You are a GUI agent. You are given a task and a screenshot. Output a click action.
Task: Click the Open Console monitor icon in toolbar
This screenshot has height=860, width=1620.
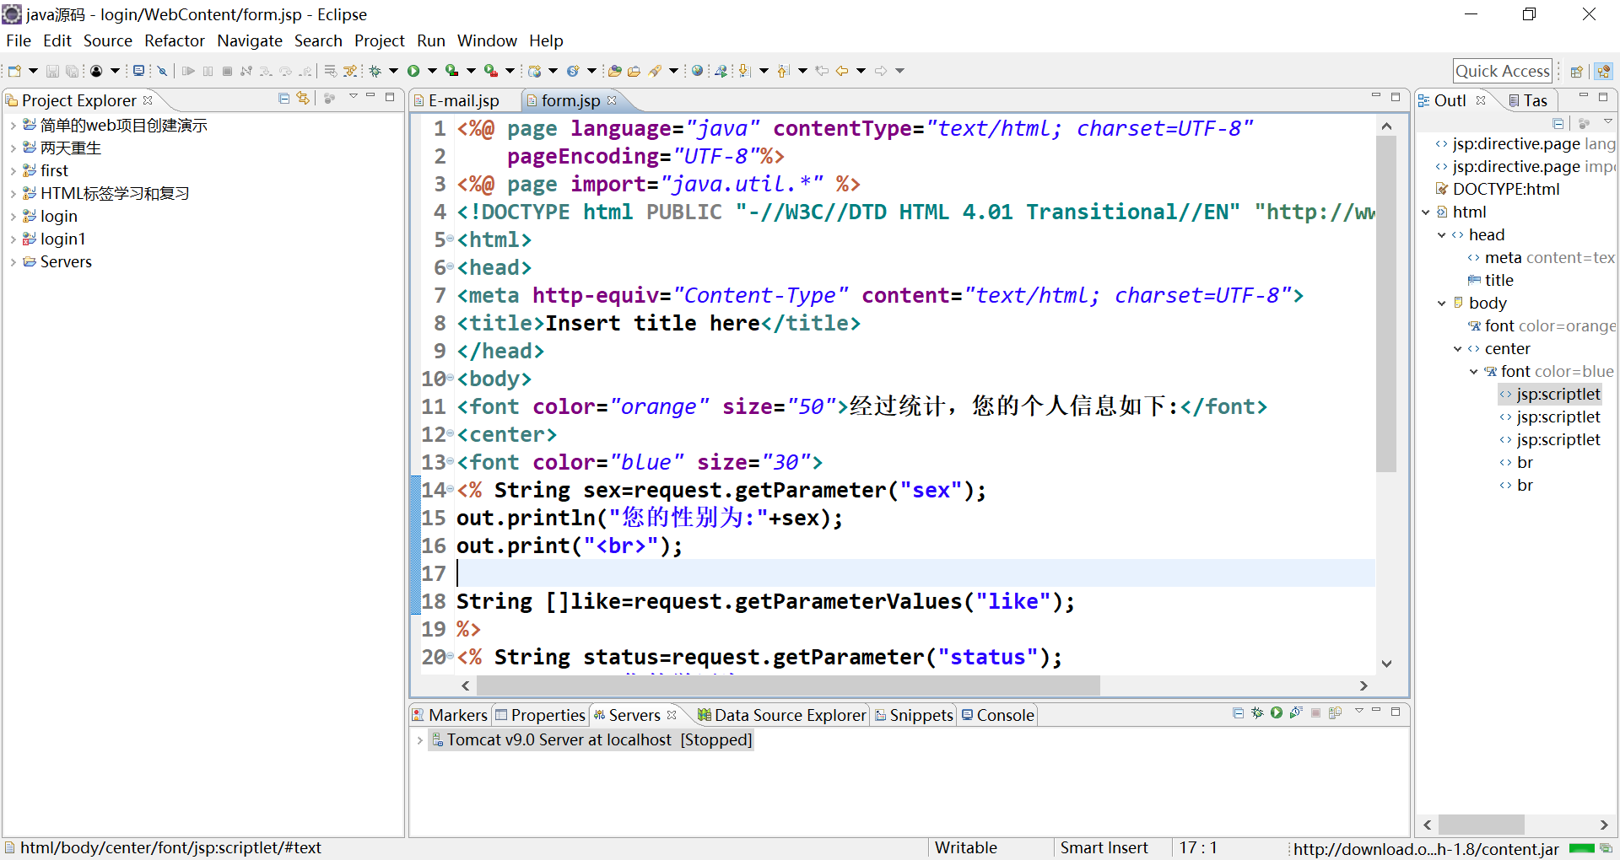pyautogui.click(x=138, y=71)
